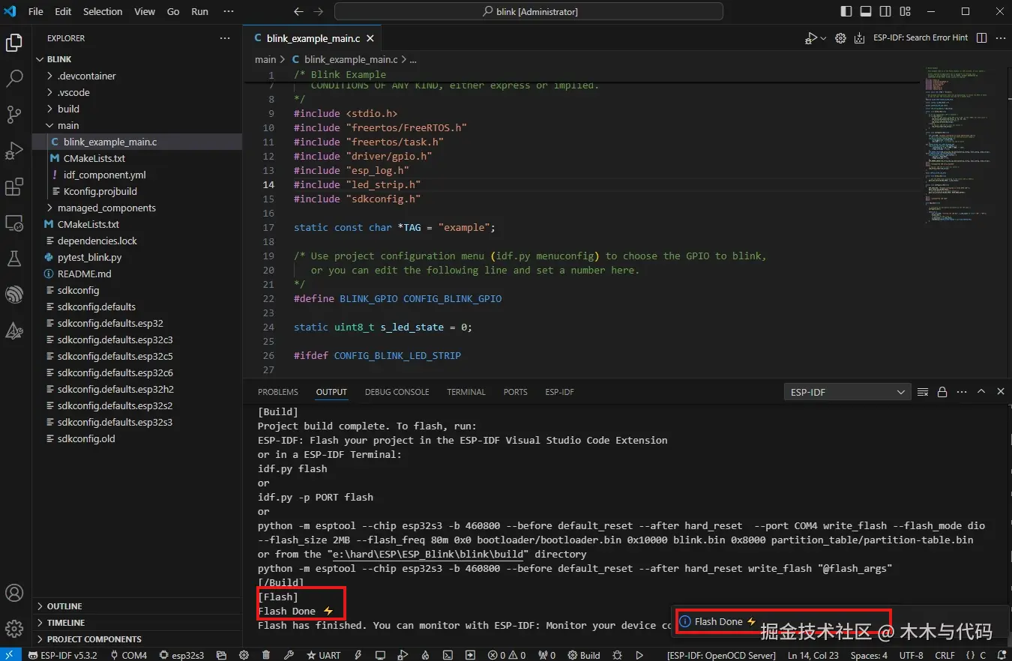Change the esp32s3 target in status bar

point(181,655)
